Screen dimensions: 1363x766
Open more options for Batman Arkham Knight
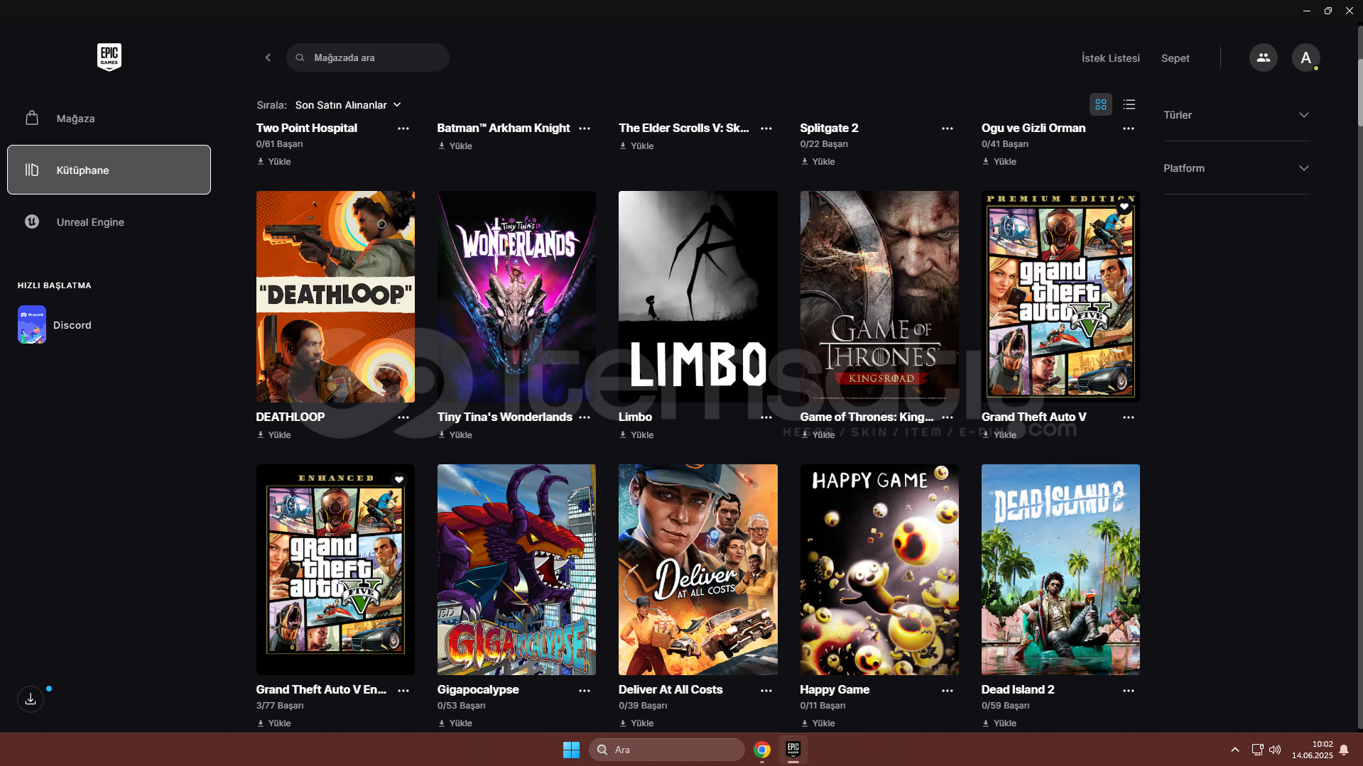click(x=585, y=128)
